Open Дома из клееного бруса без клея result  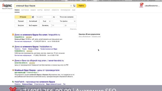[x=37, y=35]
